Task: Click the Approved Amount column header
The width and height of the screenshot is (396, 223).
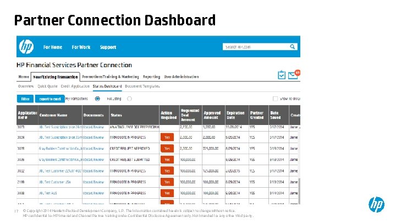Action: [x=213, y=115]
